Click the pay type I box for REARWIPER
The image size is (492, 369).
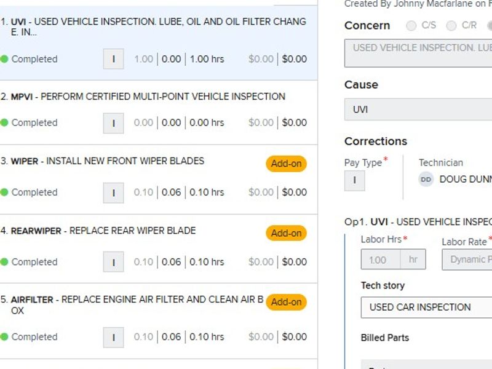[x=113, y=262]
